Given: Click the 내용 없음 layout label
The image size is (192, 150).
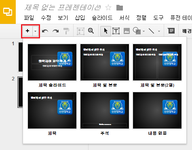Looking at the screenshot, I should point(157,133).
